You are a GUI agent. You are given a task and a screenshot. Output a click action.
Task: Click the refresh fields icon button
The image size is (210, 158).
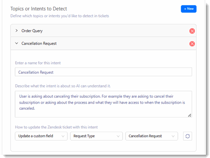point(188,136)
